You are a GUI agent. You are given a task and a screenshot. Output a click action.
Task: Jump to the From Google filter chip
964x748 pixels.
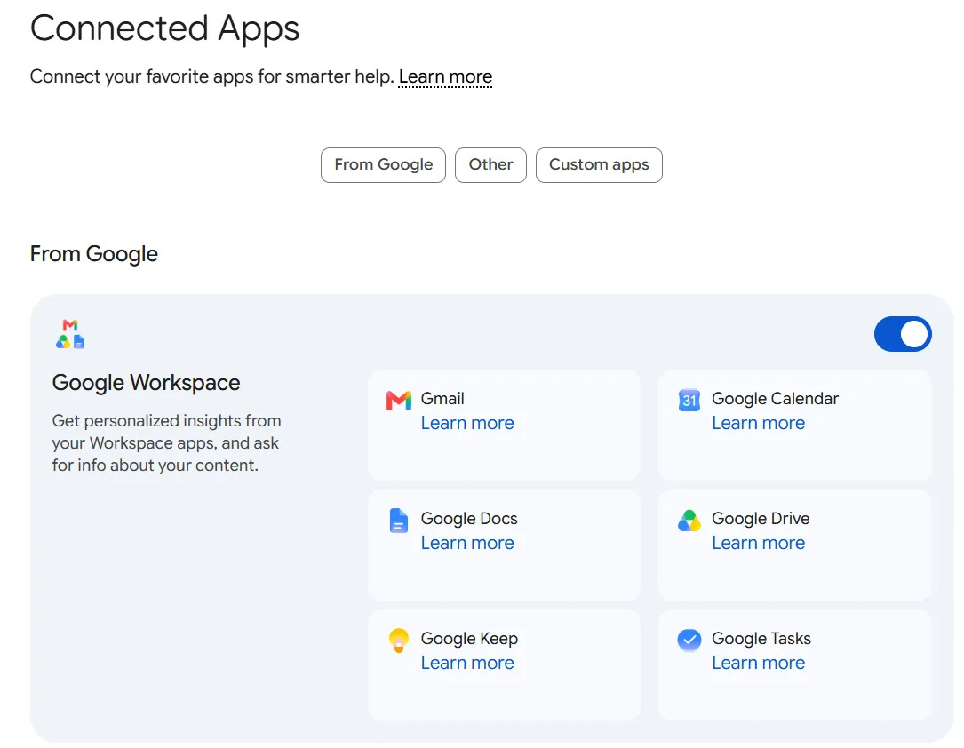(383, 164)
